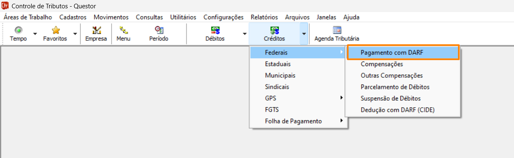Click the Tempo green light icon
The width and height of the screenshot is (514, 158).
click(x=18, y=30)
